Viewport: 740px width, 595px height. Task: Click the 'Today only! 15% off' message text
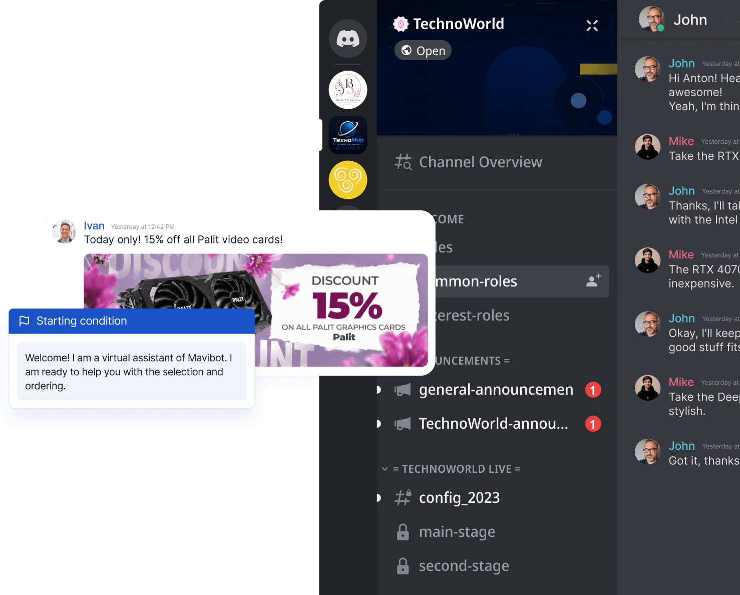183,240
